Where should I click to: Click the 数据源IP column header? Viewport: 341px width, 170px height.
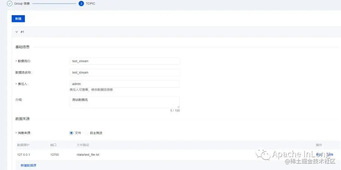pyautogui.click(x=23, y=145)
